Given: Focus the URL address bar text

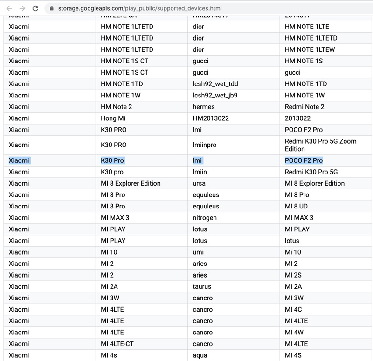Looking at the screenshot, I should click(x=140, y=8).
